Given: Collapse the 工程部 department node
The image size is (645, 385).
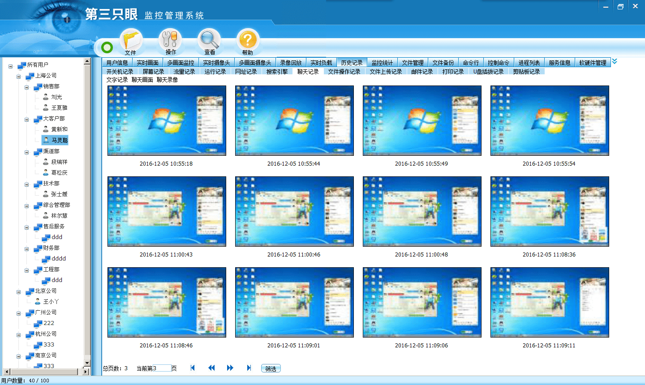Looking at the screenshot, I should coord(27,270).
